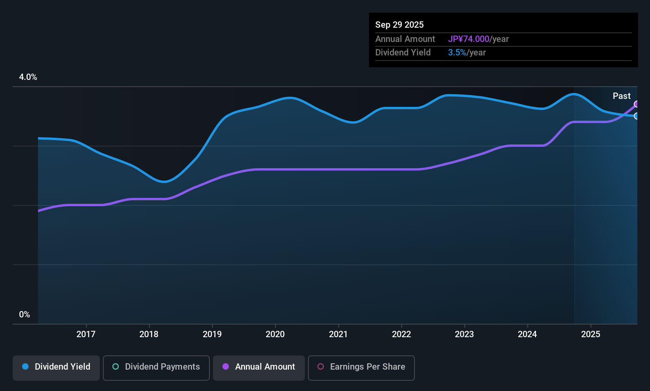The height and width of the screenshot is (391, 650).
Task: Show the Earnings Per Share series
Action: coord(361,368)
